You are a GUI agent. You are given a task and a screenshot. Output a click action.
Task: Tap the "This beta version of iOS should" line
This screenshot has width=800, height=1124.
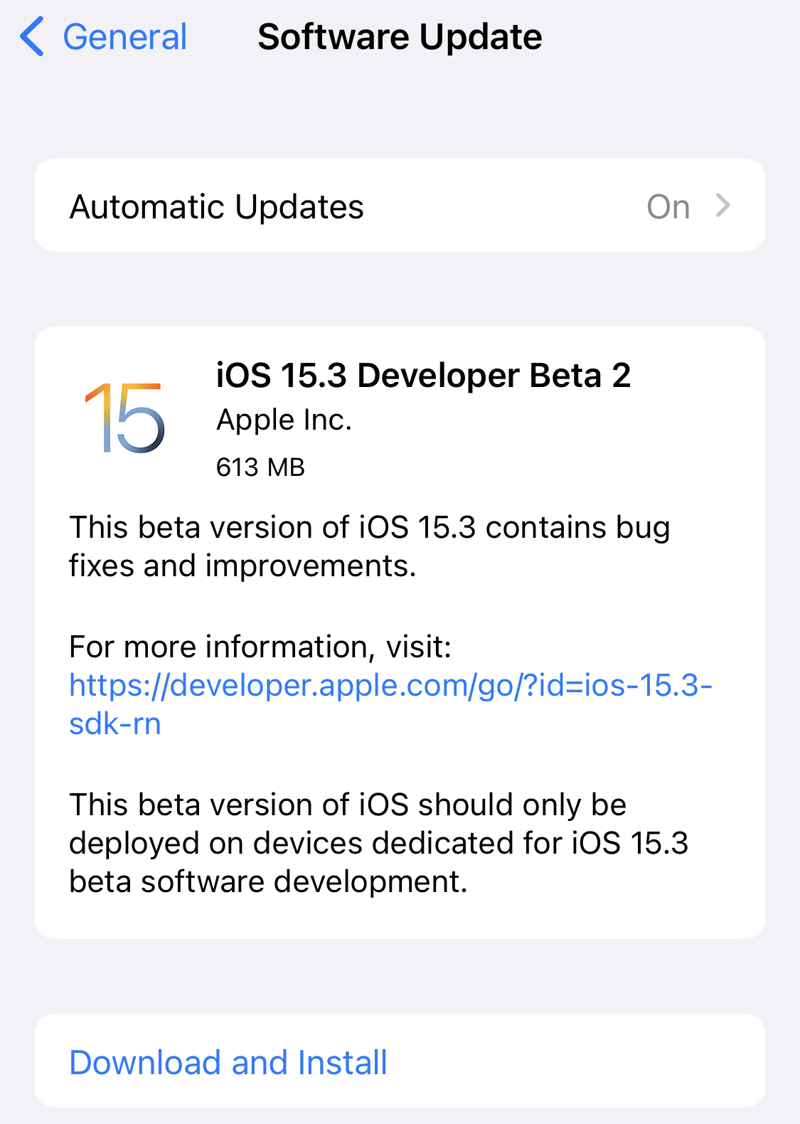[348, 805]
